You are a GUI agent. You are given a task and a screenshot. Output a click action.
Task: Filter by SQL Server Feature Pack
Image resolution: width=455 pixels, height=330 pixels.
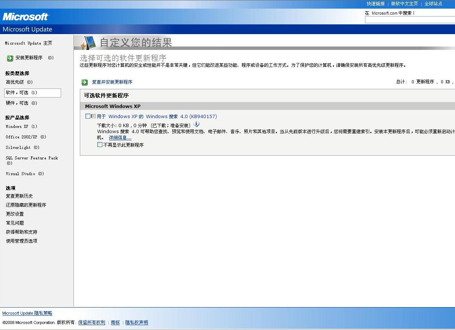tap(32, 160)
